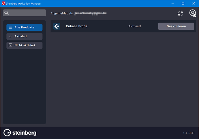
Task: Show Nicht aktiviert products
Action: point(25,45)
